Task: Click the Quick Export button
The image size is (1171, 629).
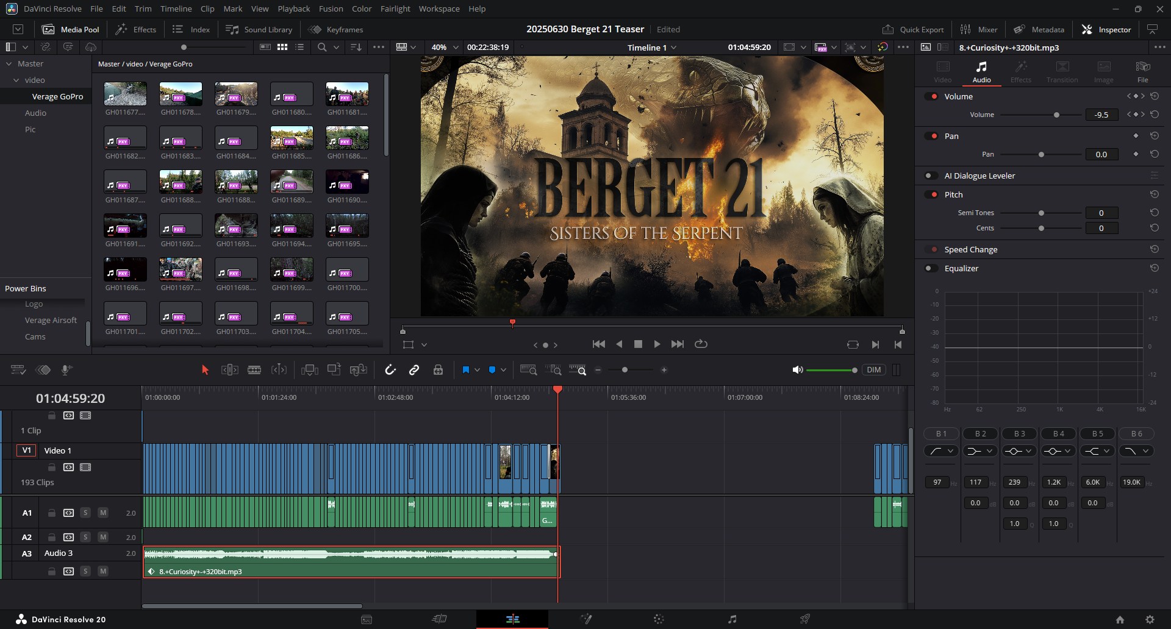Action: tap(913, 29)
